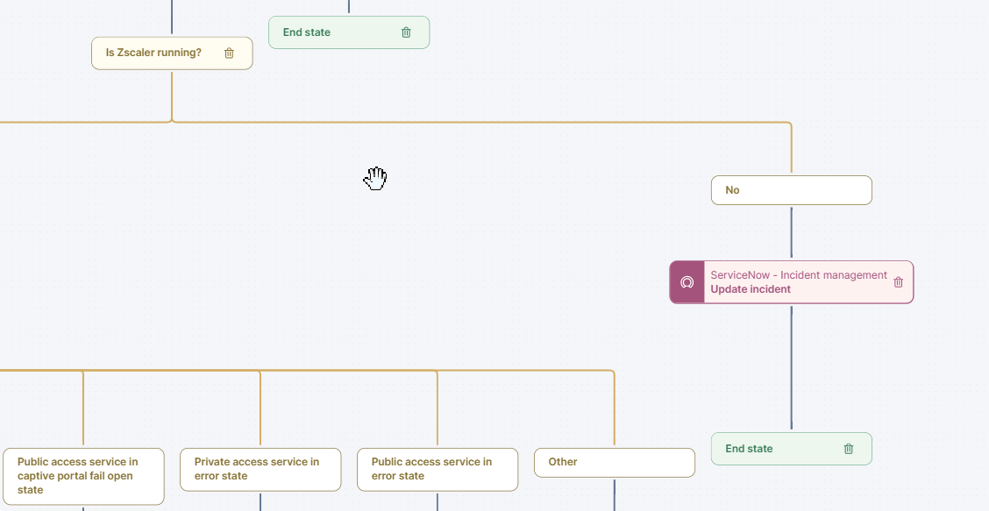Screen dimensions: 989x511
Task: Delete the ServiceNow Update incident step
Action: tap(898, 282)
